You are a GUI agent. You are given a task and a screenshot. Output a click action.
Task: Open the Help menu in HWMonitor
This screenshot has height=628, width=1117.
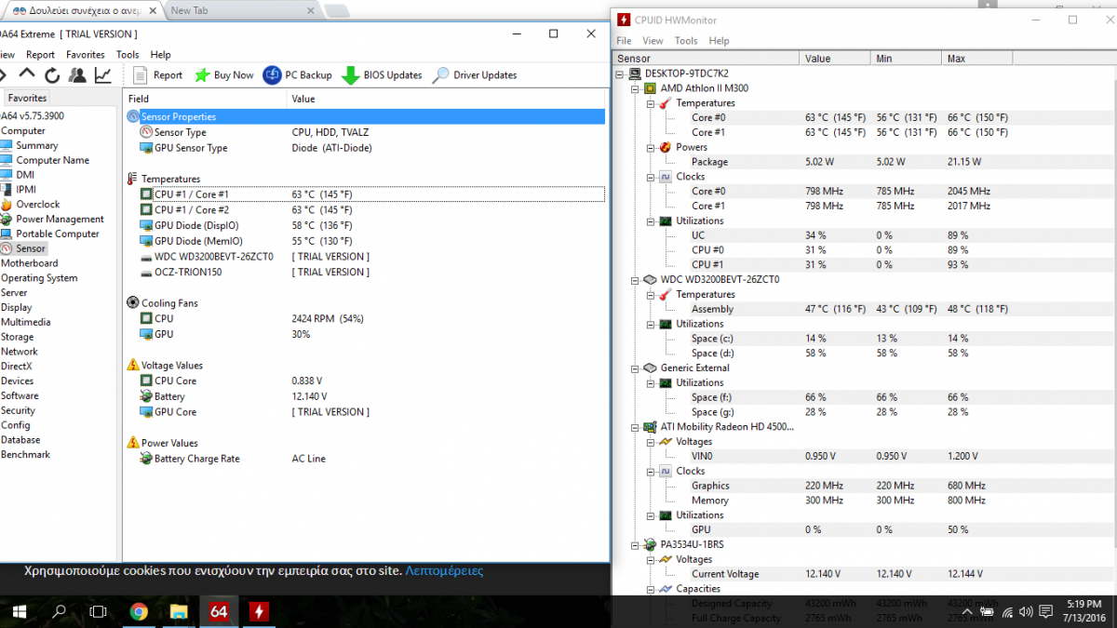(x=719, y=41)
